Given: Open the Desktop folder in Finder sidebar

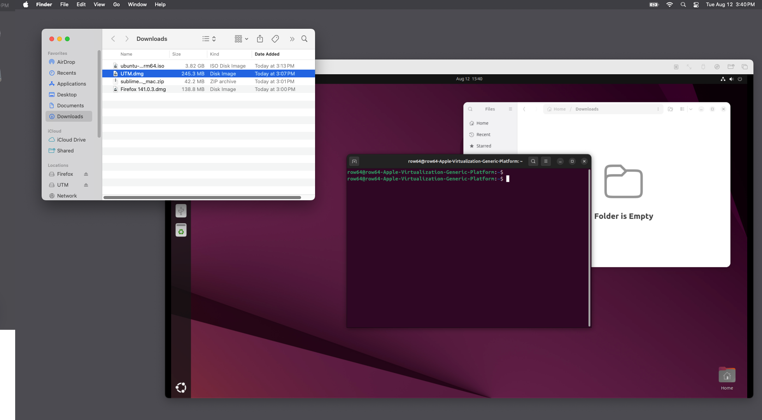Looking at the screenshot, I should click(x=67, y=94).
